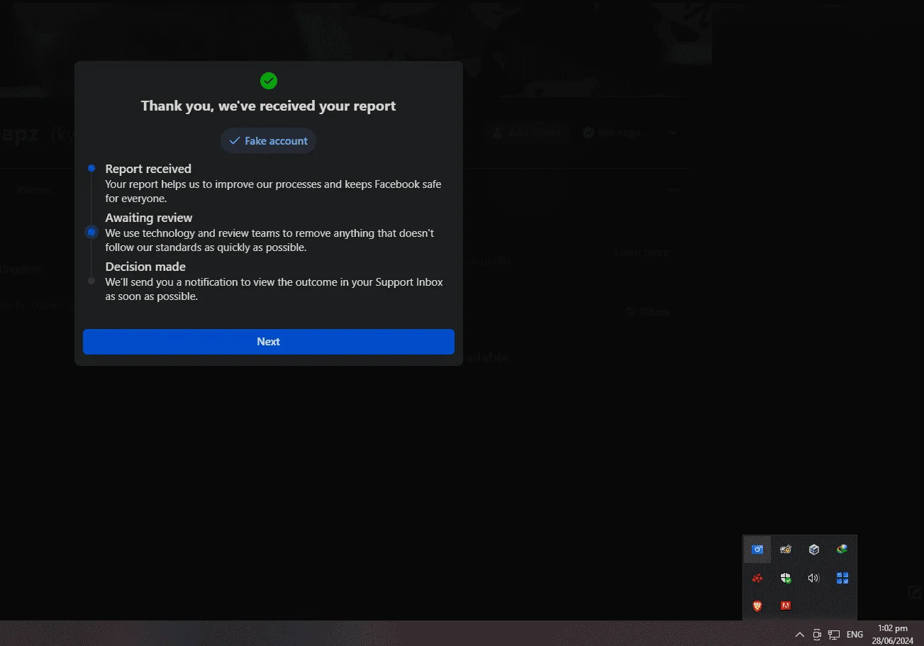
Task: Open the dimmed Learn more link
Action: 641,252
